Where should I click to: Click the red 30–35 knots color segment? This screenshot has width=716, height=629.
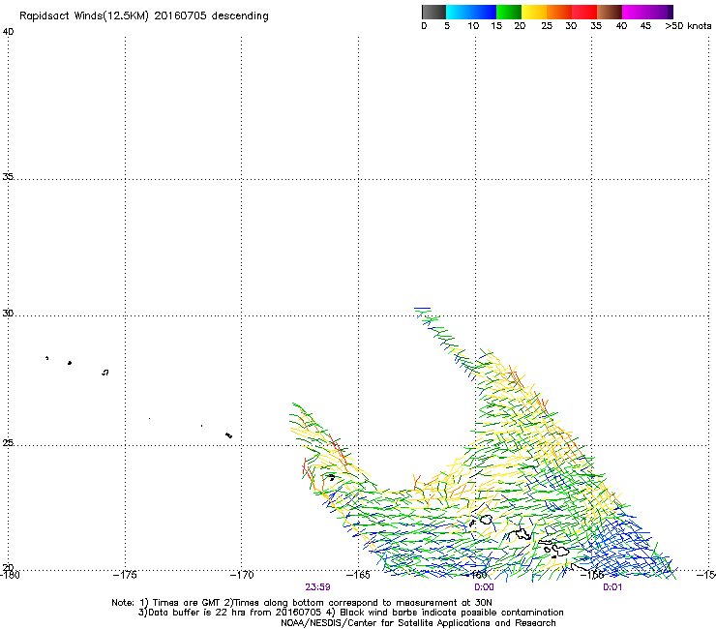coord(584,12)
